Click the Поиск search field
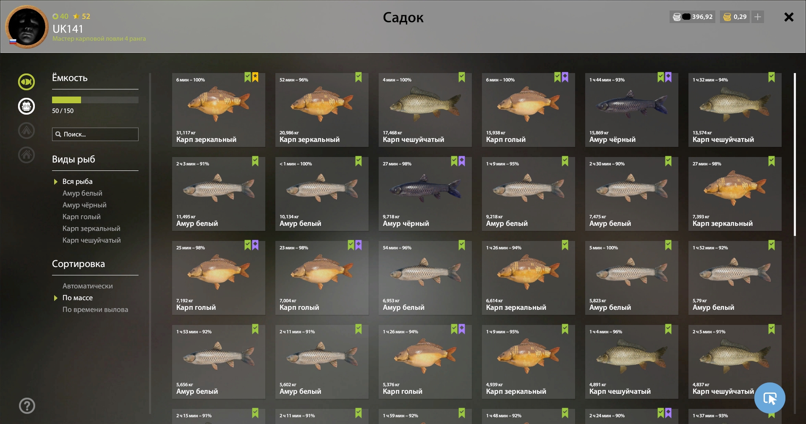 (x=95, y=134)
